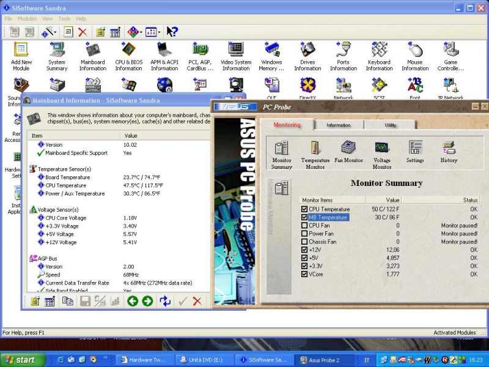The width and height of the screenshot is (489, 367).
Task: Switch to Utility tab in PC Probe
Action: point(390,125)
